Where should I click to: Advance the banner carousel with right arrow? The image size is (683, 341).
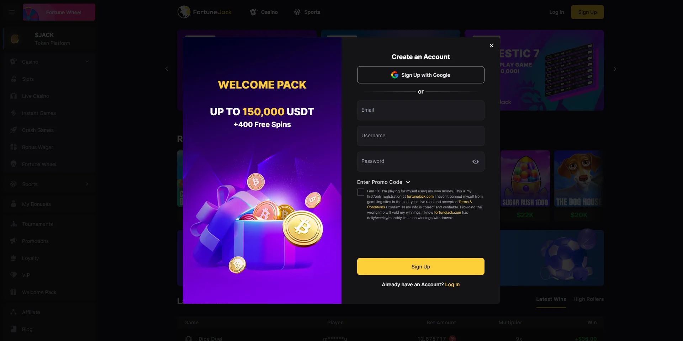(x=615, y=69)
